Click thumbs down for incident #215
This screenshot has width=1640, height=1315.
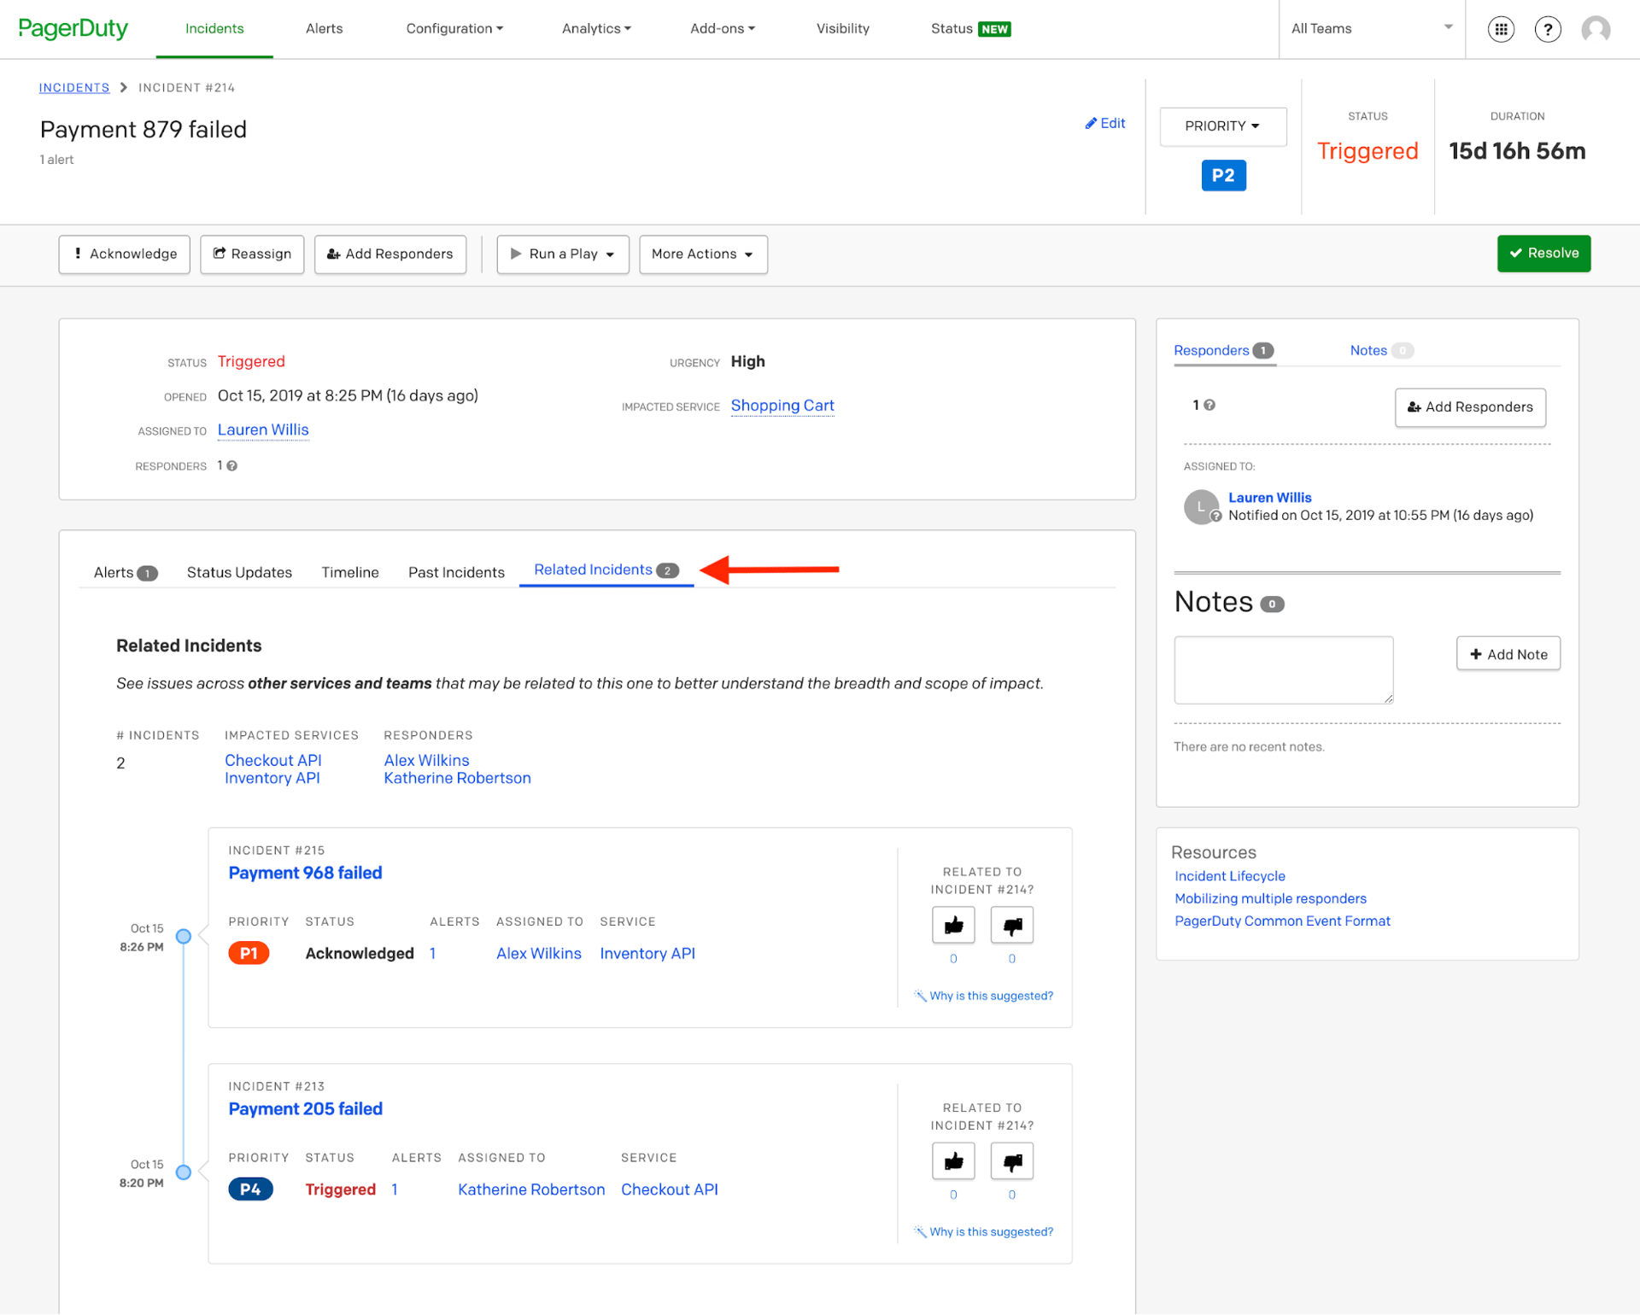(1011, 925)
